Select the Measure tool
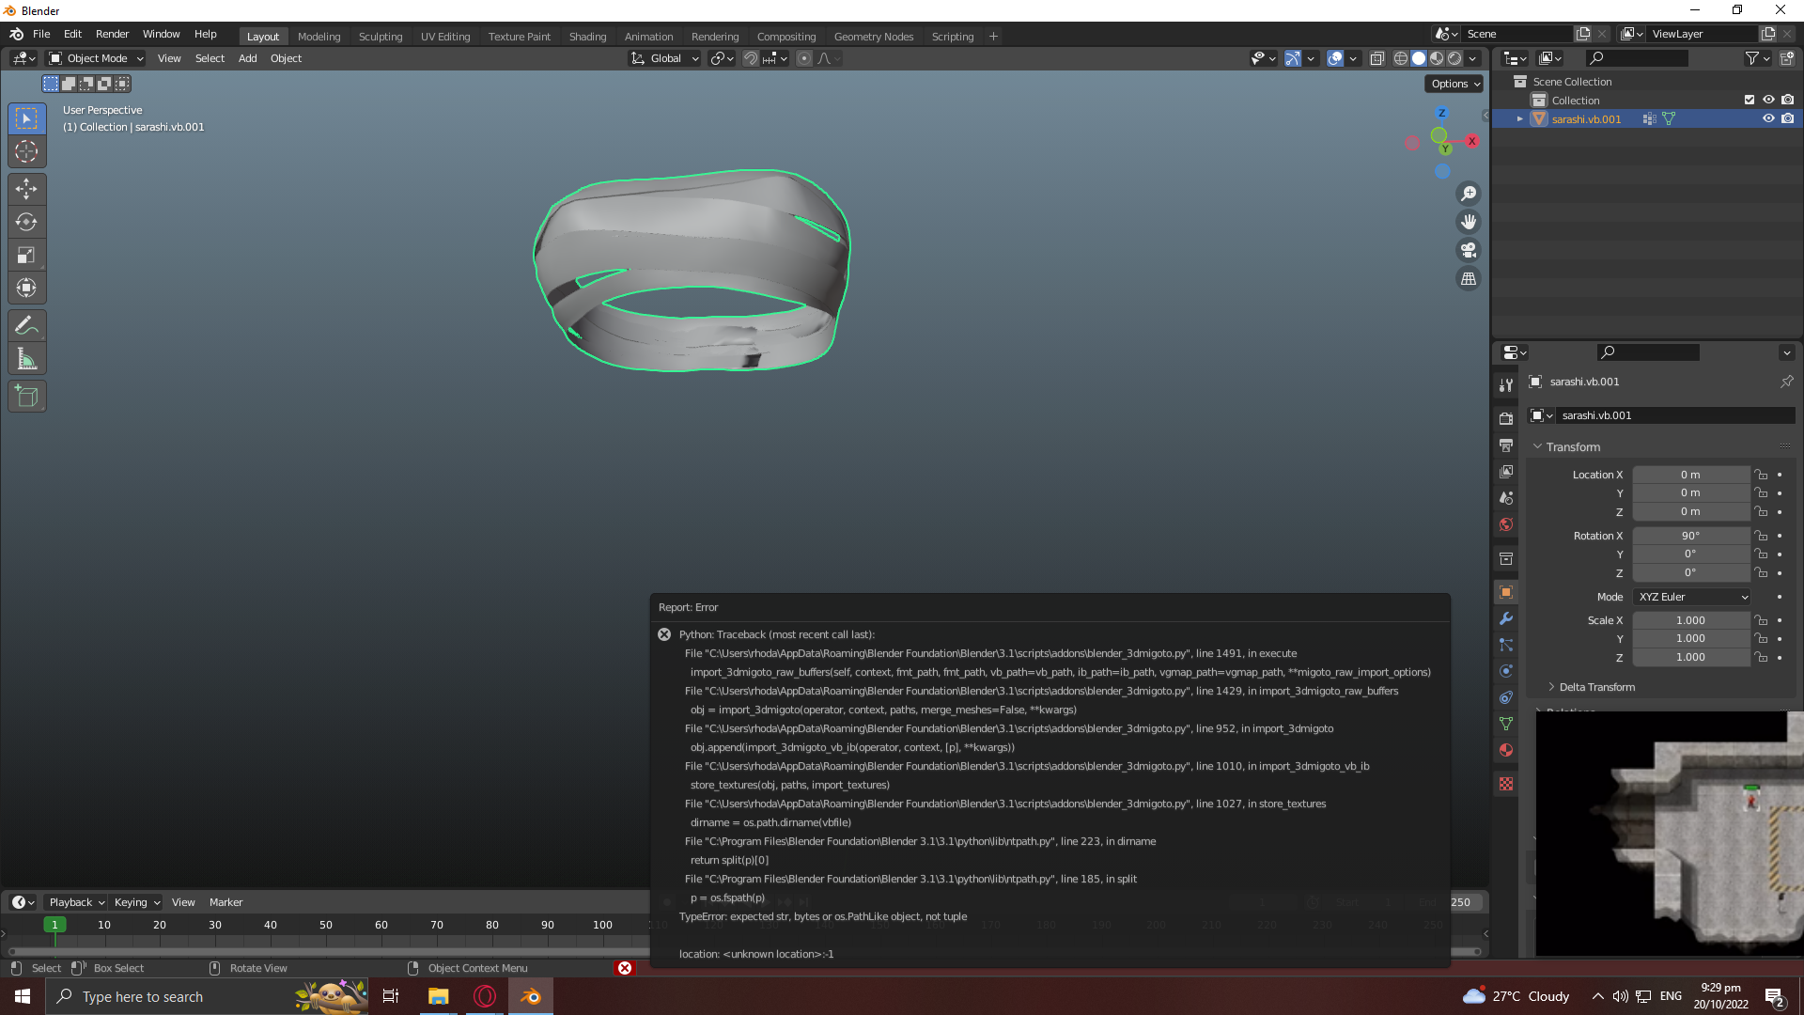The image size is (1804, 1015). (26, 358)
